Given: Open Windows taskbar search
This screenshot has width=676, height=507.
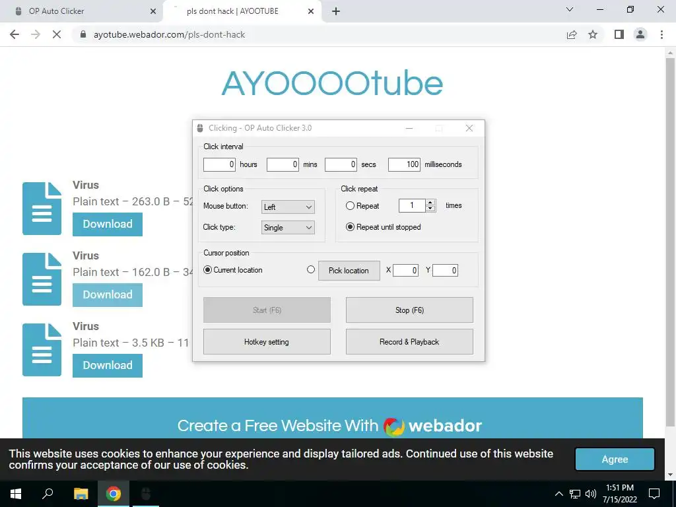Looking at the screenshot, I should [x=48, y=494].
